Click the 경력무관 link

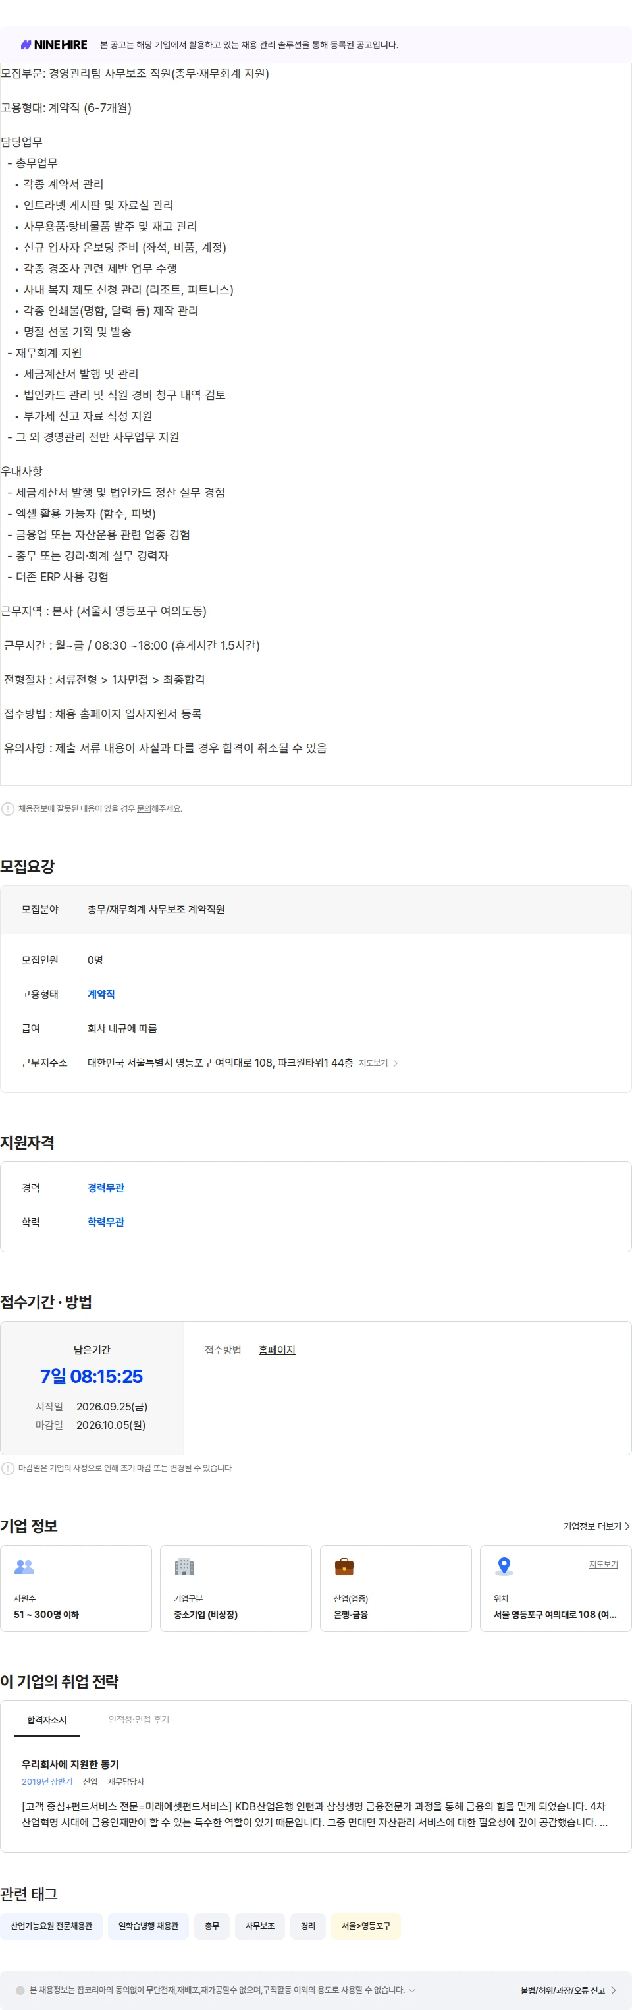pos(106,1188)
